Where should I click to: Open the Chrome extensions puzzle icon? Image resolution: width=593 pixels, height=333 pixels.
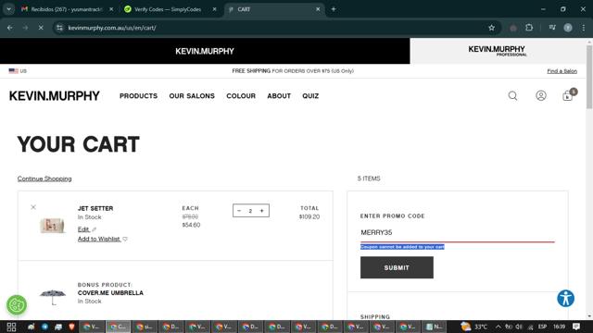tap(529, 28)
